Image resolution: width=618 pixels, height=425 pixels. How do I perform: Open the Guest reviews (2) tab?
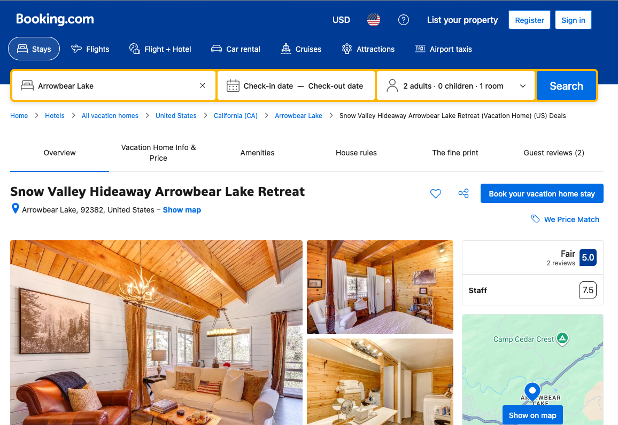[554, 153]
